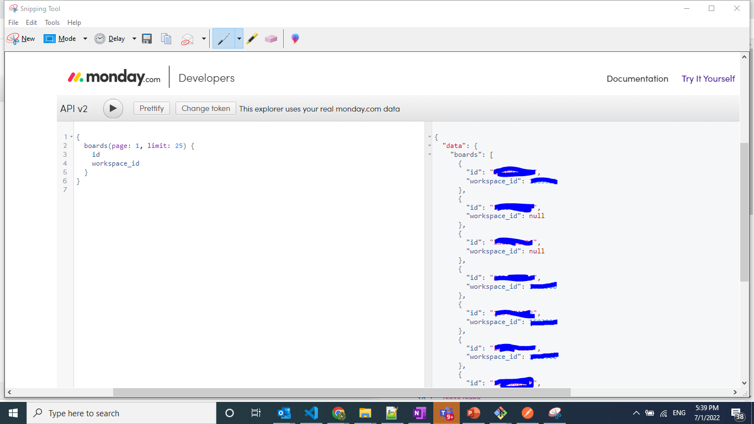Open the green notepad app on taskbar
The height and width of the screenshot is (424, 754).
392,413
